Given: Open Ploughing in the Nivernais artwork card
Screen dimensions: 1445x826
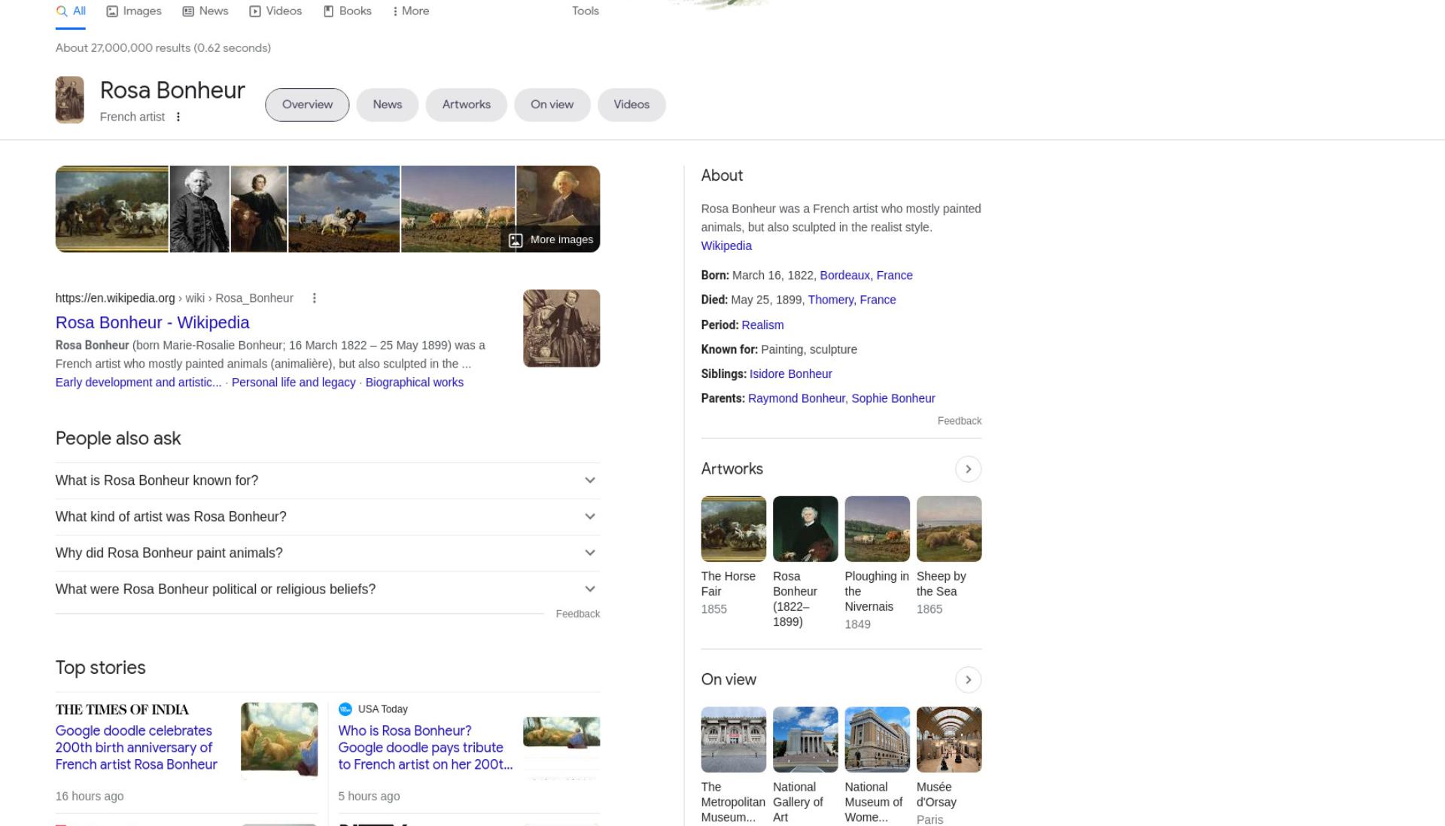Looking at the screenshot, I should [878, 563].
